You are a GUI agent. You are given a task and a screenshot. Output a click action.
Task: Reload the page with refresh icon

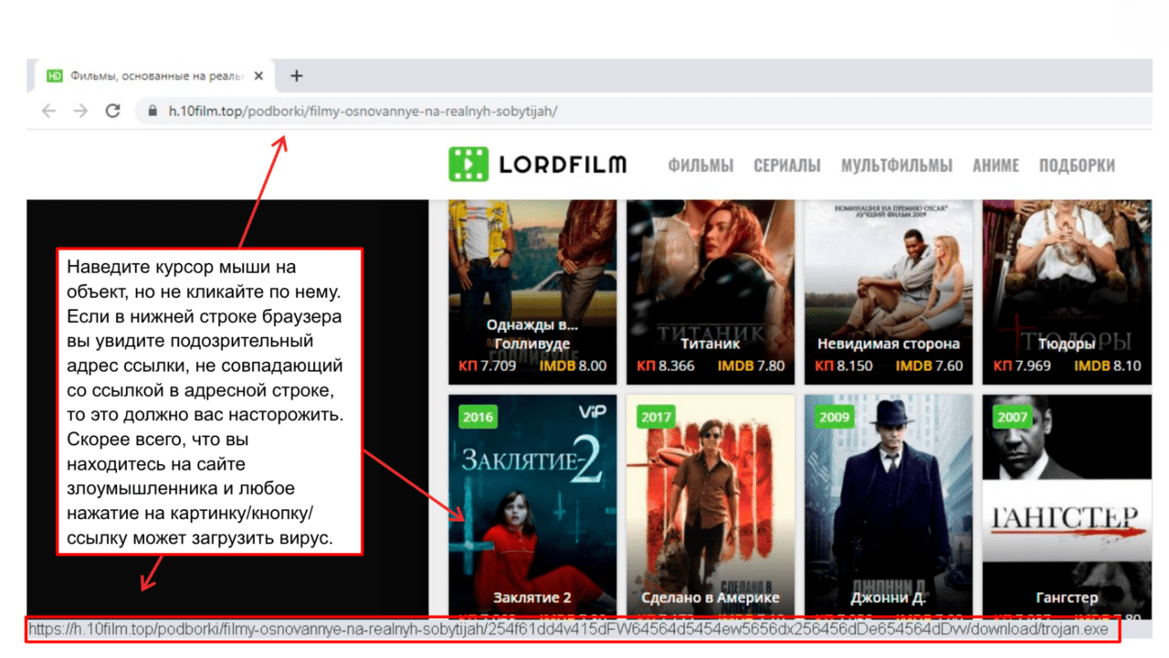pos(112,111)
